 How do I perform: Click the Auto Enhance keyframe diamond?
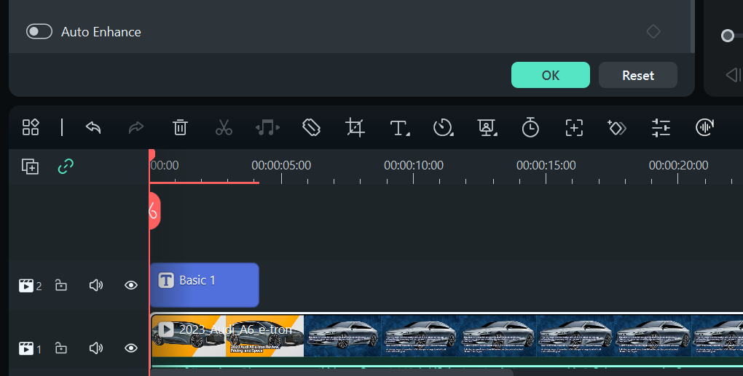click(x=653, y=32)
